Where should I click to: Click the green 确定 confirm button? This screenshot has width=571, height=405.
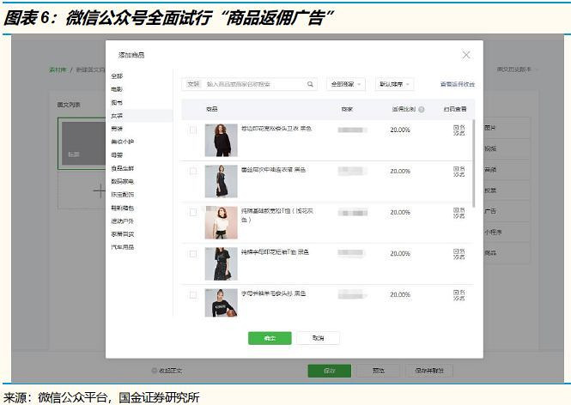point(270,338)
